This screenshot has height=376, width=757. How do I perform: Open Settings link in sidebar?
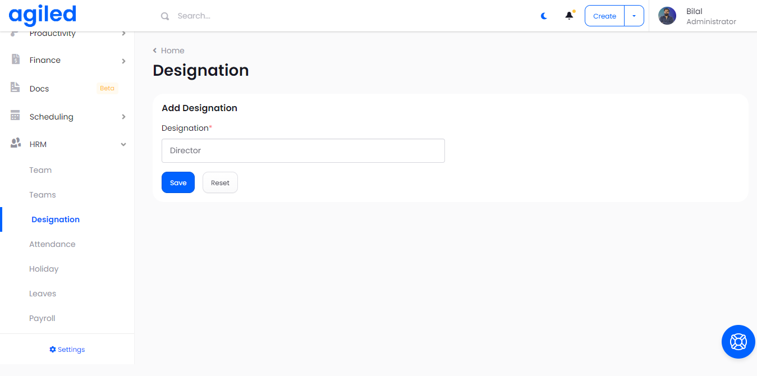coord(67,350)
